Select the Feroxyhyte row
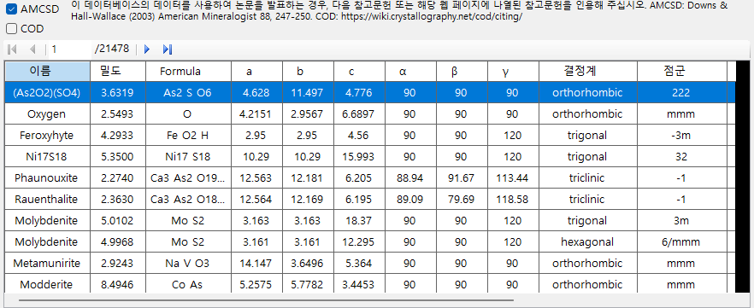Image resolution: width=754 pixels, height=308 pixels. [x=370, y=136]
